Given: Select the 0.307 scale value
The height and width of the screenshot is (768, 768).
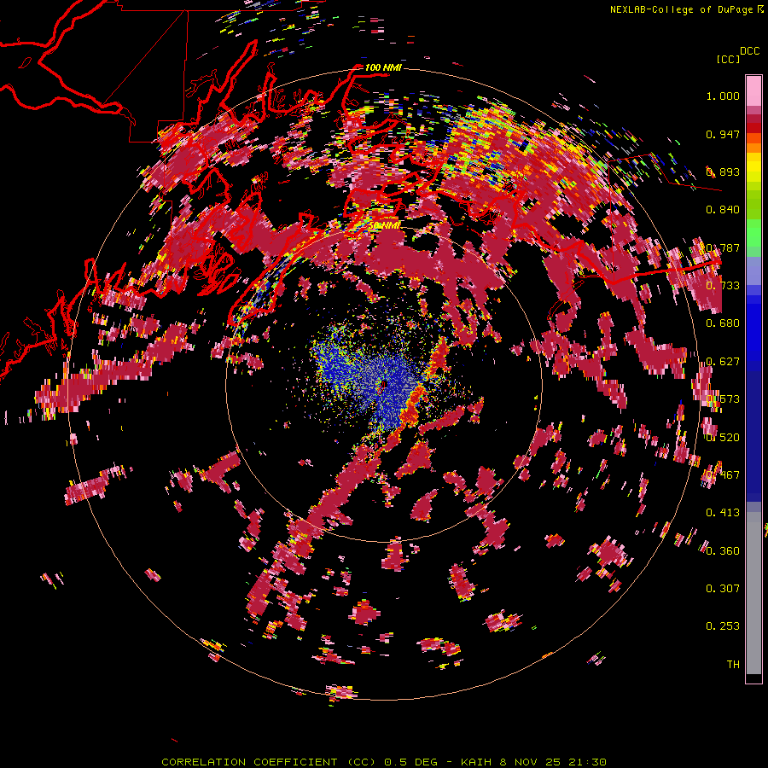Looking at the screenshot, I should pyautogui.click(x=723, y=589).
